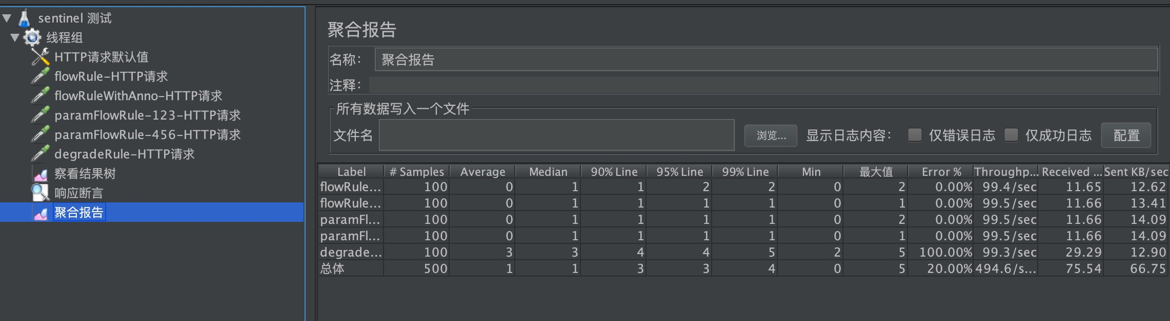Viewport: 1170px width, 321px height.
Task: Click the sentinel test plan flask icon
Action: tap(24, 18)
